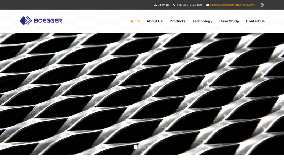Open the Case Study menu
Image resolution: width=284 pixels, height=160 pixels.
(229, 21)
